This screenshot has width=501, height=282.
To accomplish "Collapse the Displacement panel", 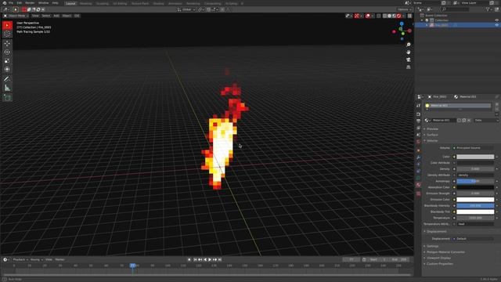I will point(436,232).
